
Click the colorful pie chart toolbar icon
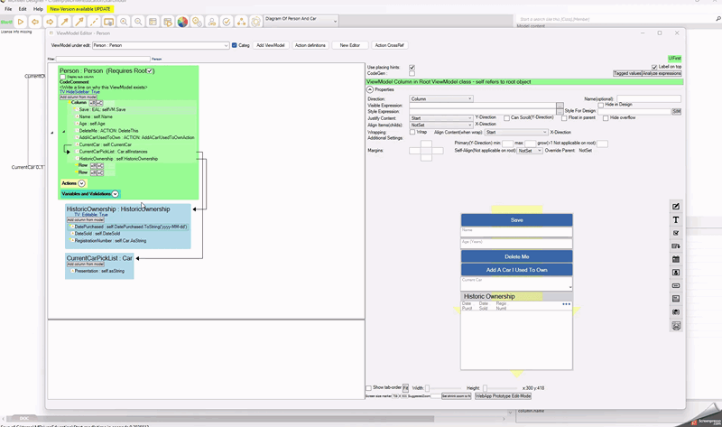pyautogui.click(x=182, y=22)
